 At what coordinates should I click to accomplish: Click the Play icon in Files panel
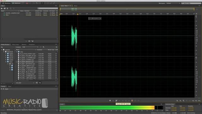(x=26, y=41)
